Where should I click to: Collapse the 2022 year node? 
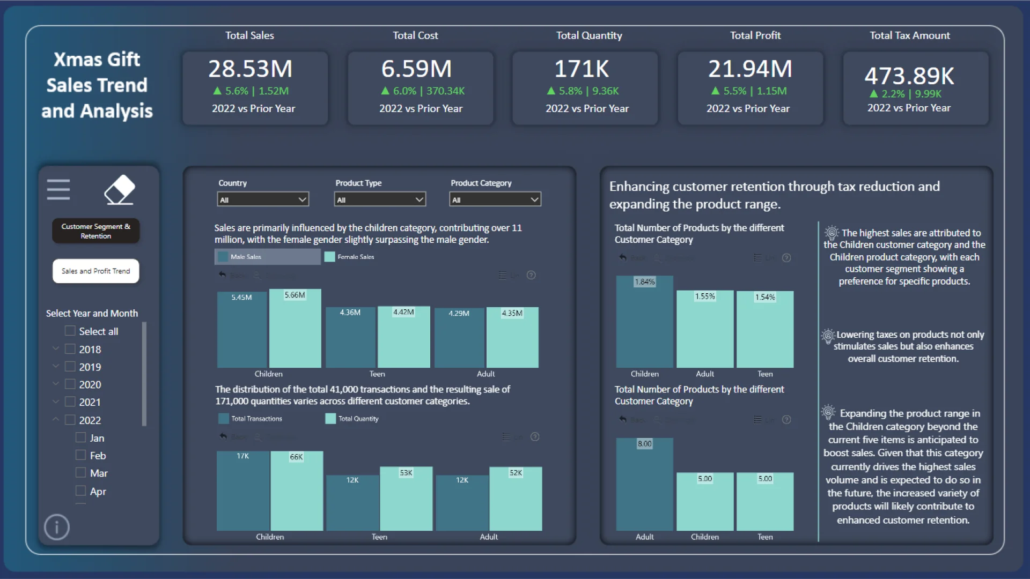[x=55, y=419]
